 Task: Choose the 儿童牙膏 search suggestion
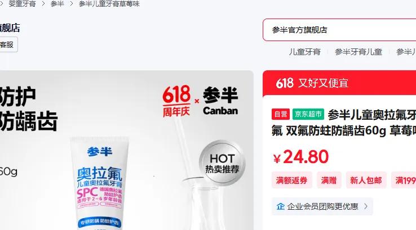pyautogui.click(x=304, y=52)
